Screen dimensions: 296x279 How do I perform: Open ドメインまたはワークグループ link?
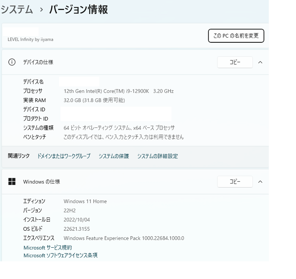64,156
